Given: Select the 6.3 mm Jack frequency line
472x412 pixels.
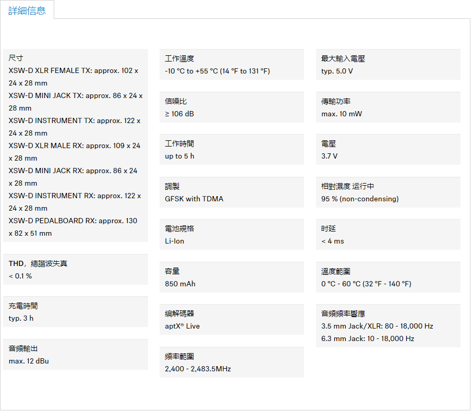Looking at the screenshot, I should pyautogui.click(x=368, y=339).
